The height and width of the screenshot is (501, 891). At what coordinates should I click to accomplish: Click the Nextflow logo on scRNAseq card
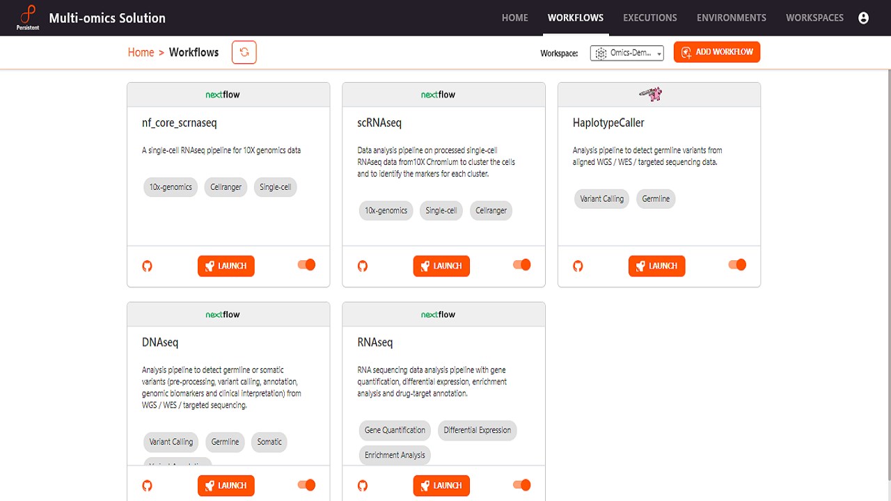point(438,95)
